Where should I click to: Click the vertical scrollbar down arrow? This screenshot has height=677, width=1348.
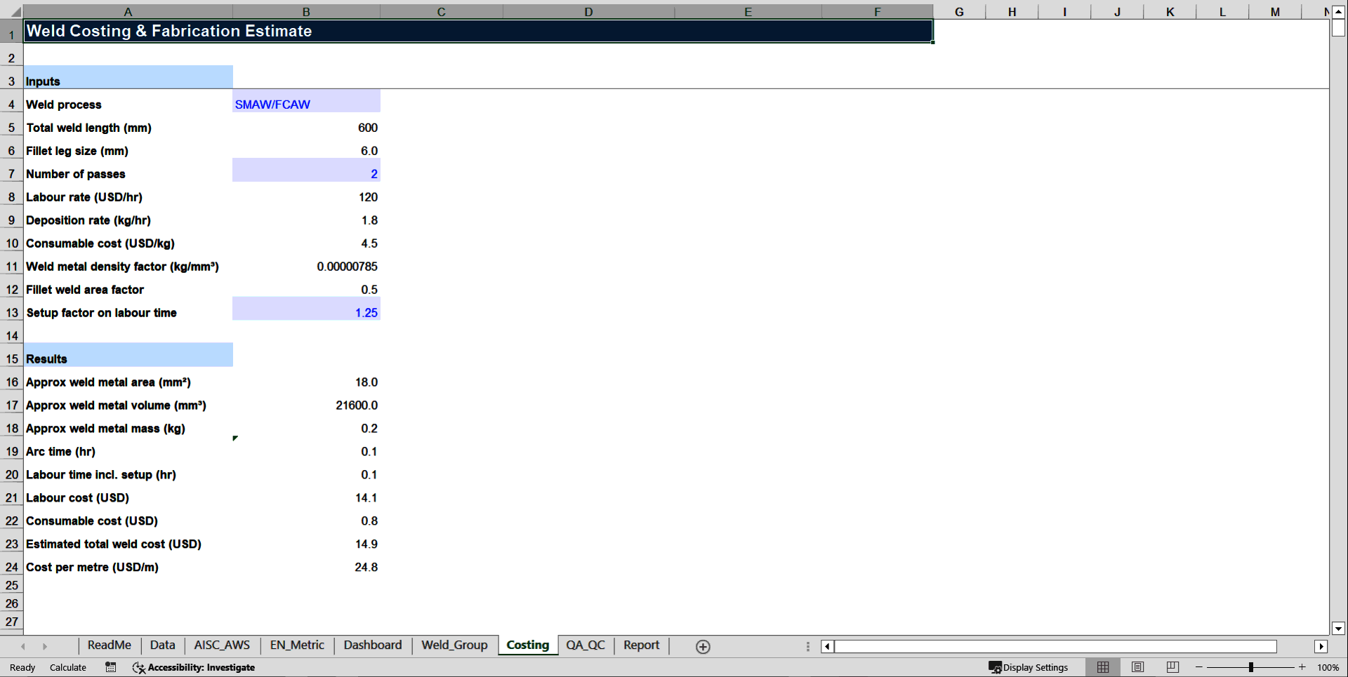click(1340, 629)
